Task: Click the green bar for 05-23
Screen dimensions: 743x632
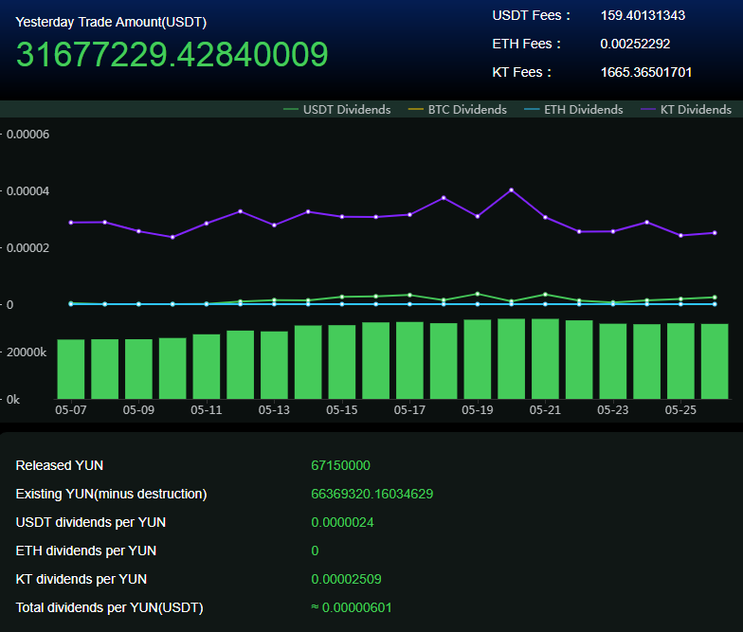Action: pos(612,362)
